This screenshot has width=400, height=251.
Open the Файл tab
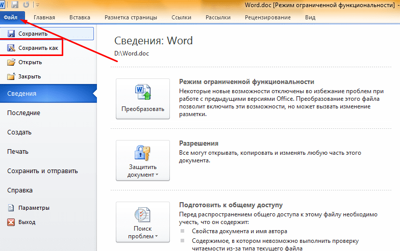11,17
